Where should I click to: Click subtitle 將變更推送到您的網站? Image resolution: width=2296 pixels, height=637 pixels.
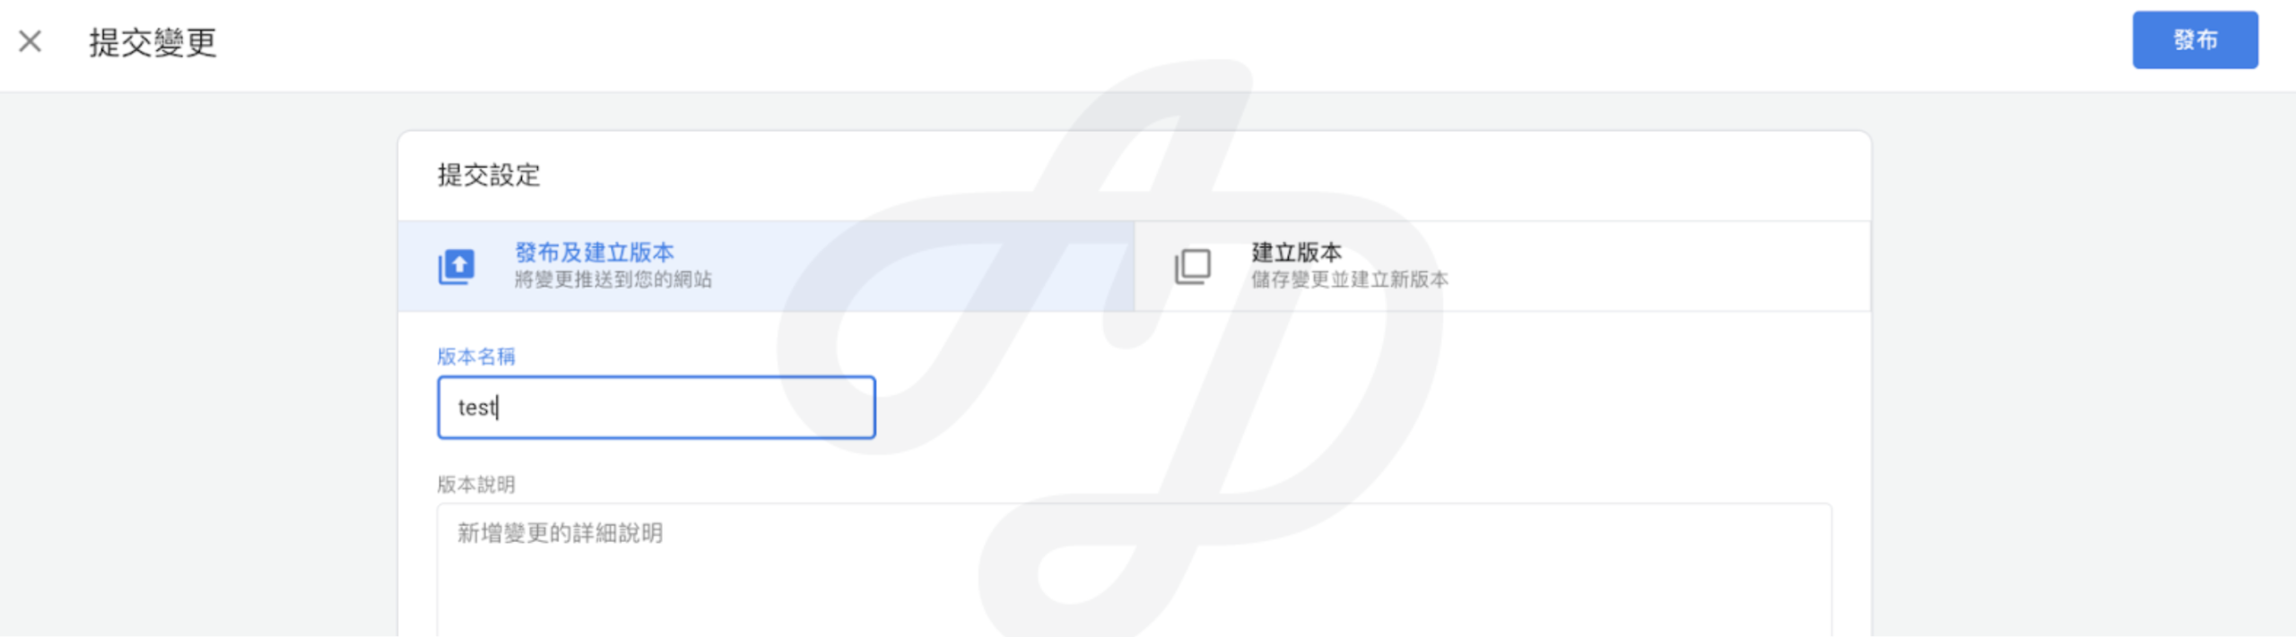click(x=613, y=280)
